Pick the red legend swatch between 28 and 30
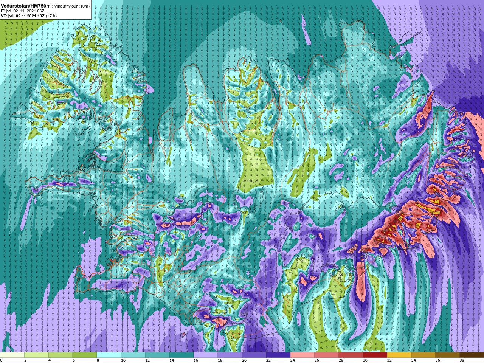This screenshot has width=484, height=363. (351, 355)
